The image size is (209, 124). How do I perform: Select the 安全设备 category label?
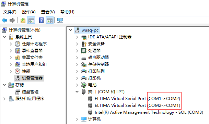coord(96,44)
